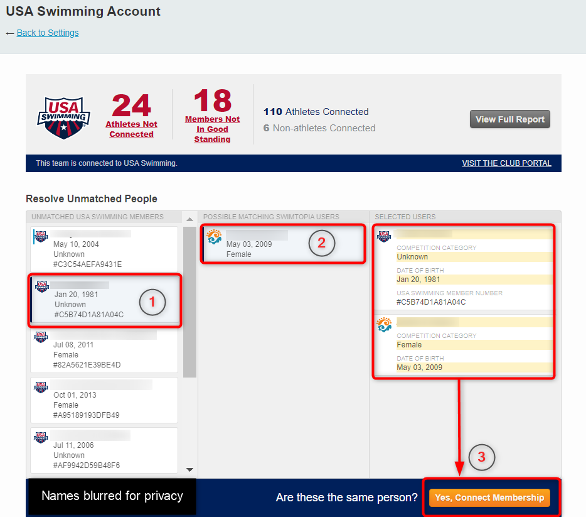This screenshot has width=586, height=517.
Task: Click selected SwimTopia user's Female category
Action: (x=409, y=344)
